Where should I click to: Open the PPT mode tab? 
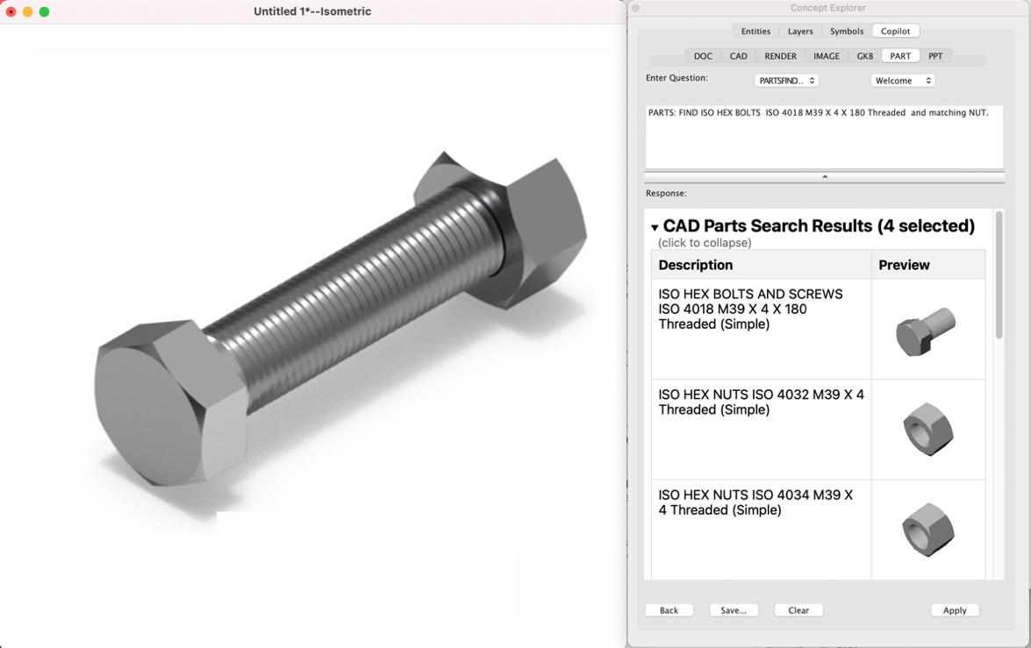[935, 56]
